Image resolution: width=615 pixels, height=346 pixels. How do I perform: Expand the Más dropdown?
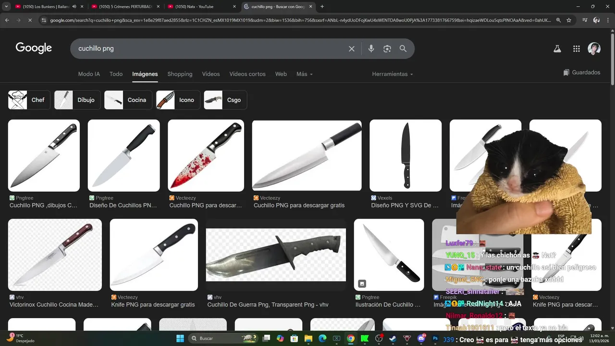(x=305, y=74)
